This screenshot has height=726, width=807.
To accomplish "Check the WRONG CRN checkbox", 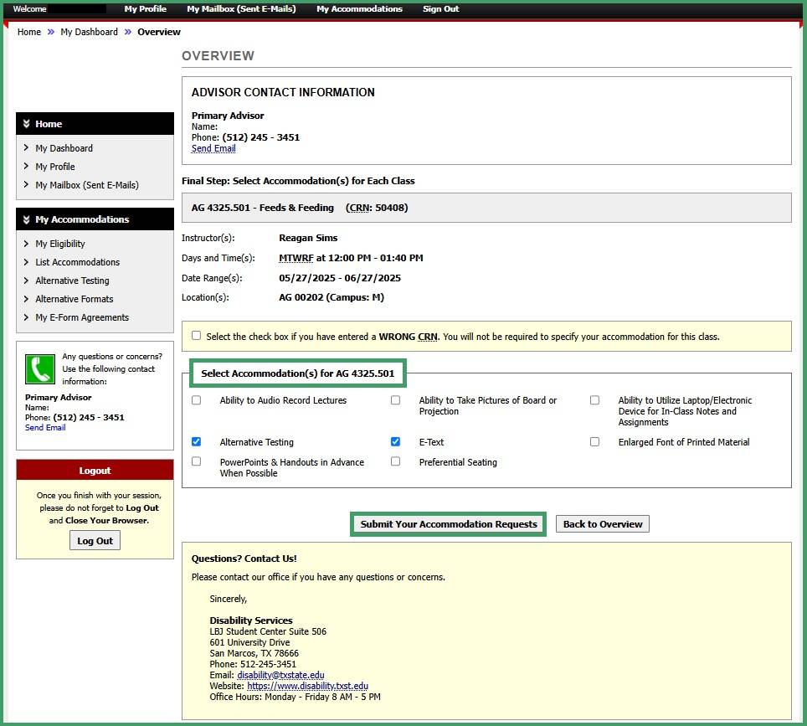I will pyautogui.click(x=196, y=336).
